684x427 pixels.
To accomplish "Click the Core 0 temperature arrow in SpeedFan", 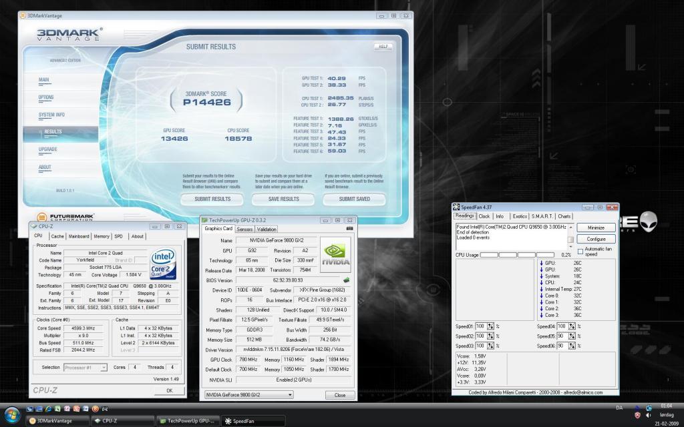I will (541, 296).
